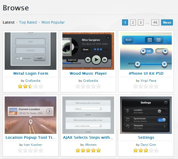
Task: View author Daryl Ginn profile
Action: [148, 145]
